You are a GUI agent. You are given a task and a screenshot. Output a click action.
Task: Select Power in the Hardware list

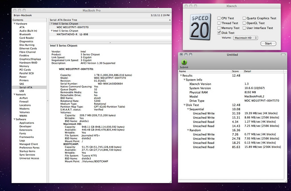coord(23,77)
